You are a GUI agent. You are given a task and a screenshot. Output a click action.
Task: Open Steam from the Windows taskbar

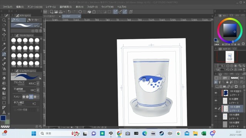pyautogui.click(x=161, y=133)
